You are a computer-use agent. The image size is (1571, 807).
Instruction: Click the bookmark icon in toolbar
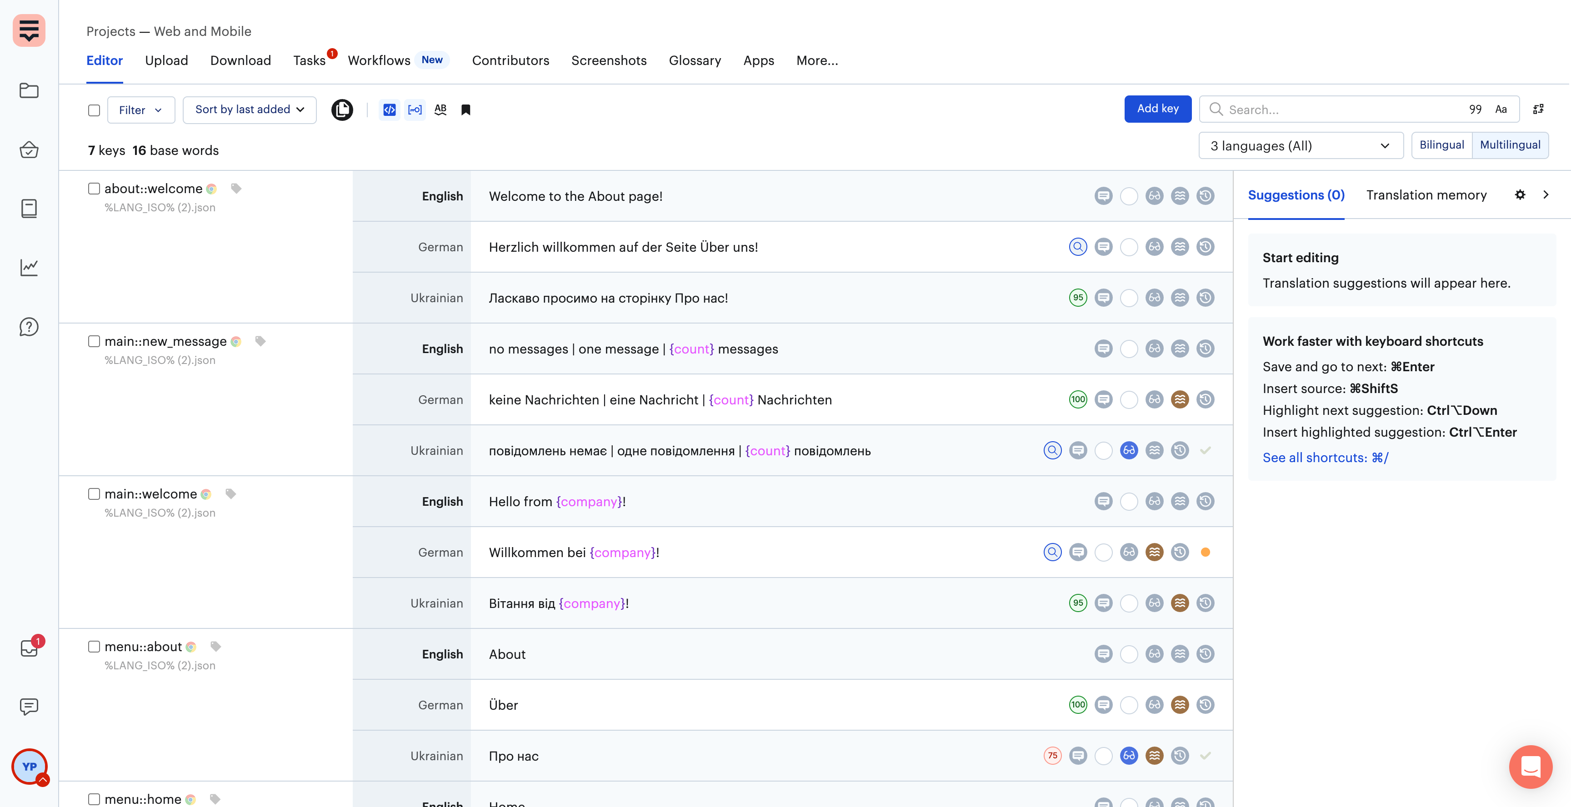coord(466,110)
